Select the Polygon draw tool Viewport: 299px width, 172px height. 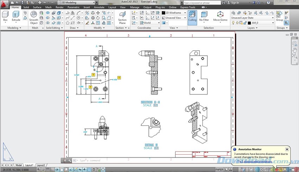[x=68, y=23]
